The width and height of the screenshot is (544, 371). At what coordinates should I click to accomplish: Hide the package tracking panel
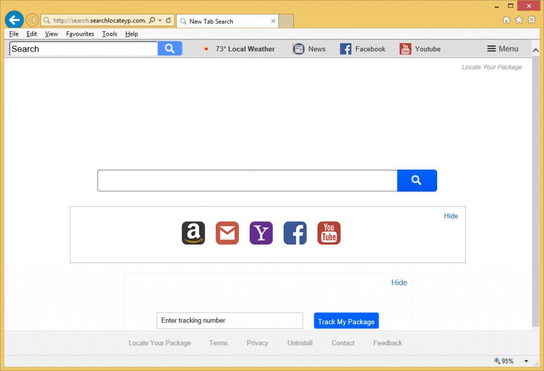pyautogui.click(x=399, y=282)
